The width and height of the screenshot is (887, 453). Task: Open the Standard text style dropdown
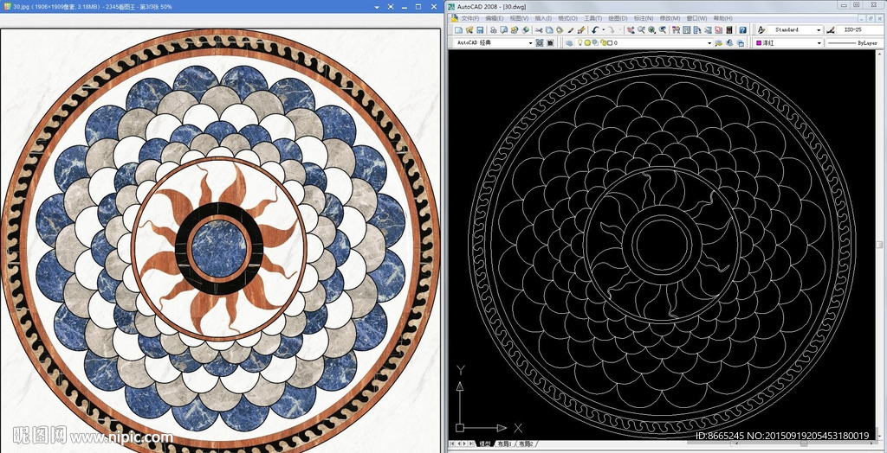pyautogui.click(x=819, y=30)
